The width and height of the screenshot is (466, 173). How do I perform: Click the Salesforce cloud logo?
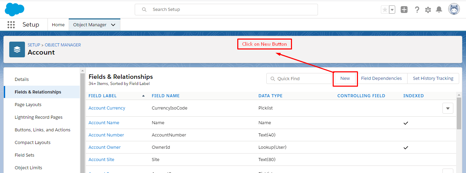point(14,9)
